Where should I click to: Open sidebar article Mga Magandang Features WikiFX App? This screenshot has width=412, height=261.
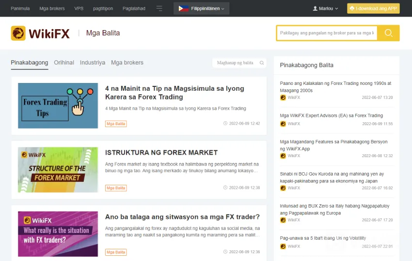(x=333, y=145)
